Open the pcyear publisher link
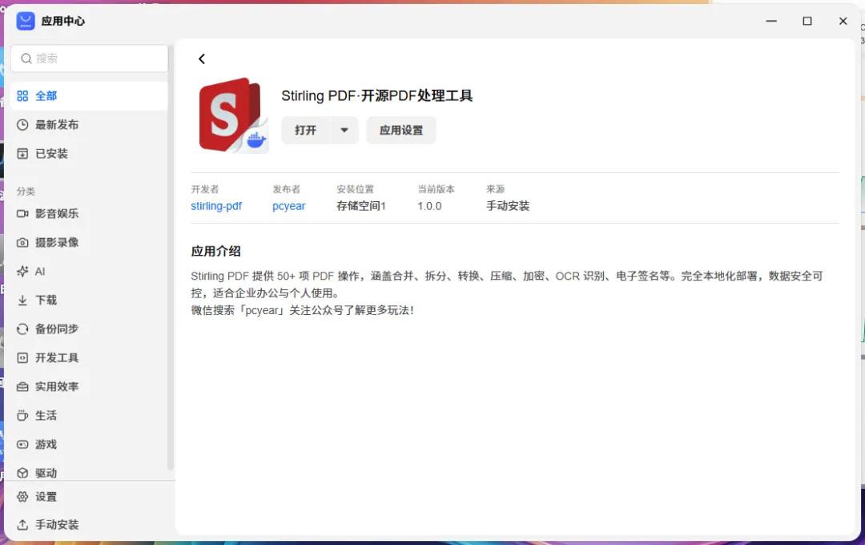Viewport: 865px width, 545px height. click(288, 206)
